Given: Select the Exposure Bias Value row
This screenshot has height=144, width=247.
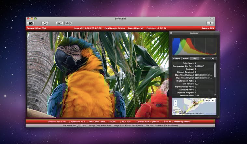Looking at the screenshot, I should click(x=193, y=87).
